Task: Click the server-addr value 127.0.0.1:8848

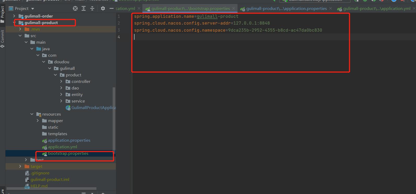Action: pos(252,23)
